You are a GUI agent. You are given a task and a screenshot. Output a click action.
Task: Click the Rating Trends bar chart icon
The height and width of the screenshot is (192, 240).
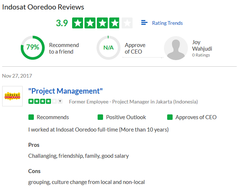coord(144,23)
